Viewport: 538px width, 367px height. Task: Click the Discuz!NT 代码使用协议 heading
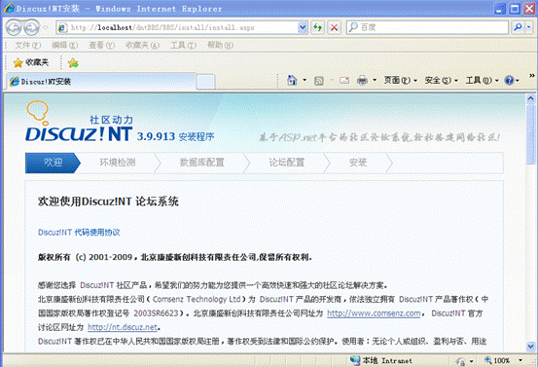coord(79,233)
